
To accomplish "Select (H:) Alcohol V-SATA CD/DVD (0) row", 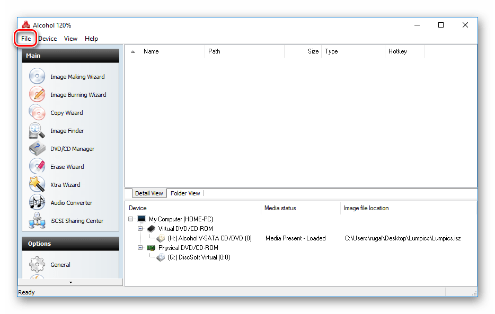I will point(210,238).
